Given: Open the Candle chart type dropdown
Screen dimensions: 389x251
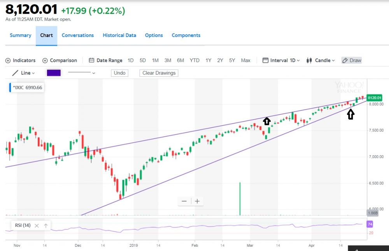Looking at the screenshot, I should click(321, 61).
